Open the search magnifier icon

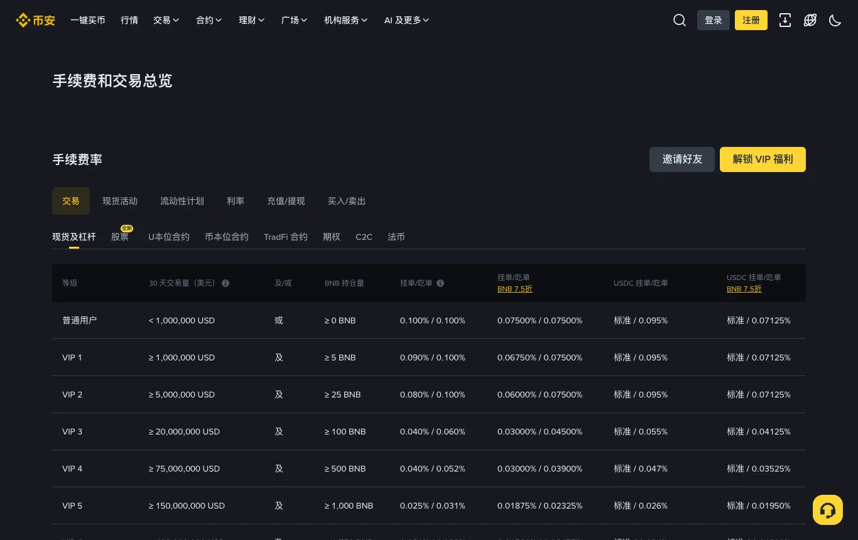(680, 20)
